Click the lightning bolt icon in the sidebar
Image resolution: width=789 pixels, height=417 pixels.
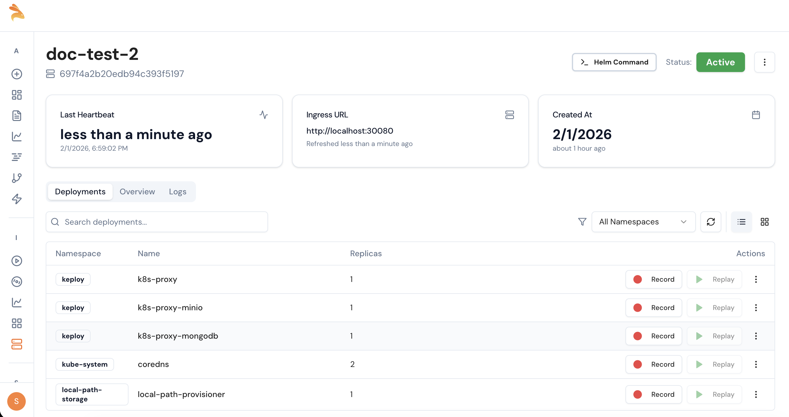16,199
